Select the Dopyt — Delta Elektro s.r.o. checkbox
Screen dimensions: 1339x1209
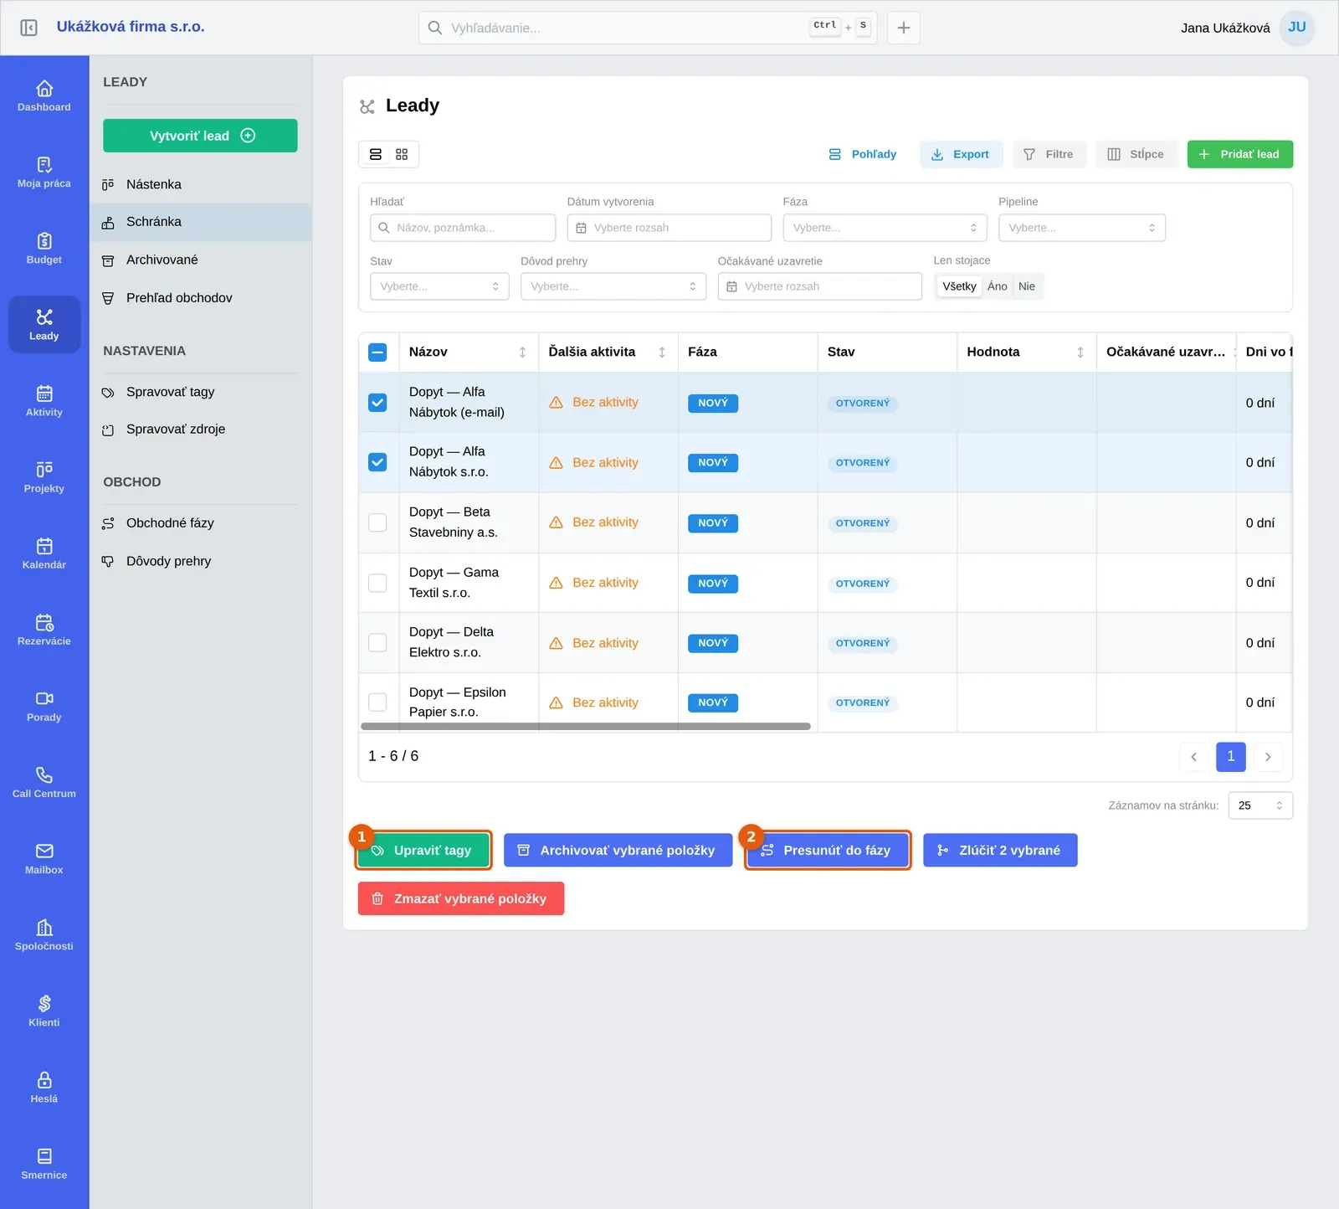click(377, 643)
